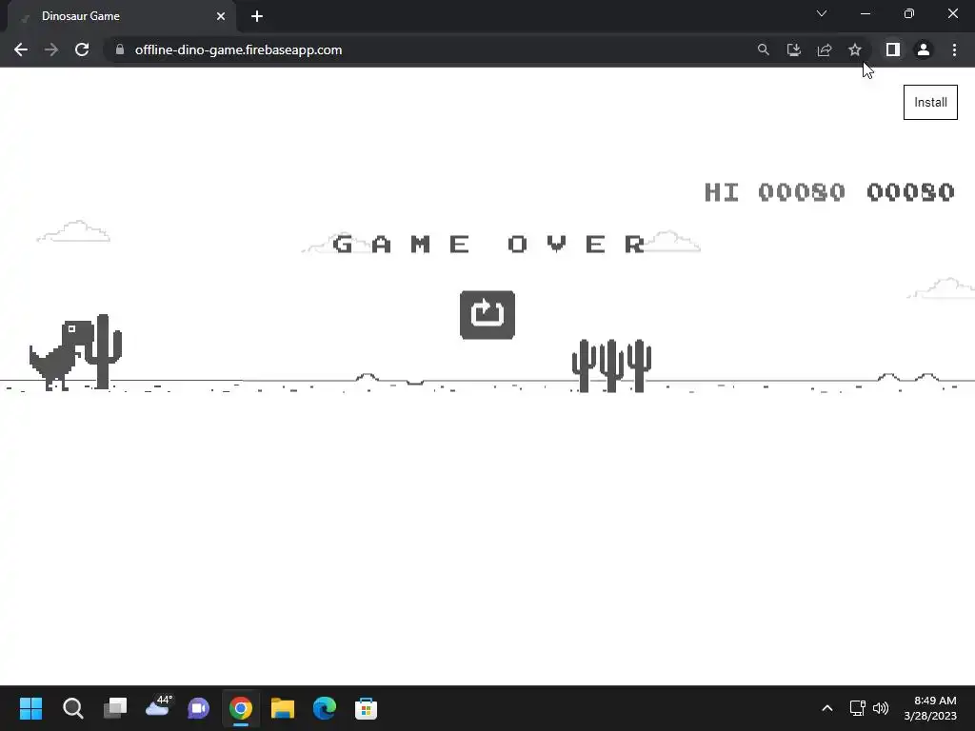Click the GAME OVER text

pyautogui.click(x=488, y=244)
